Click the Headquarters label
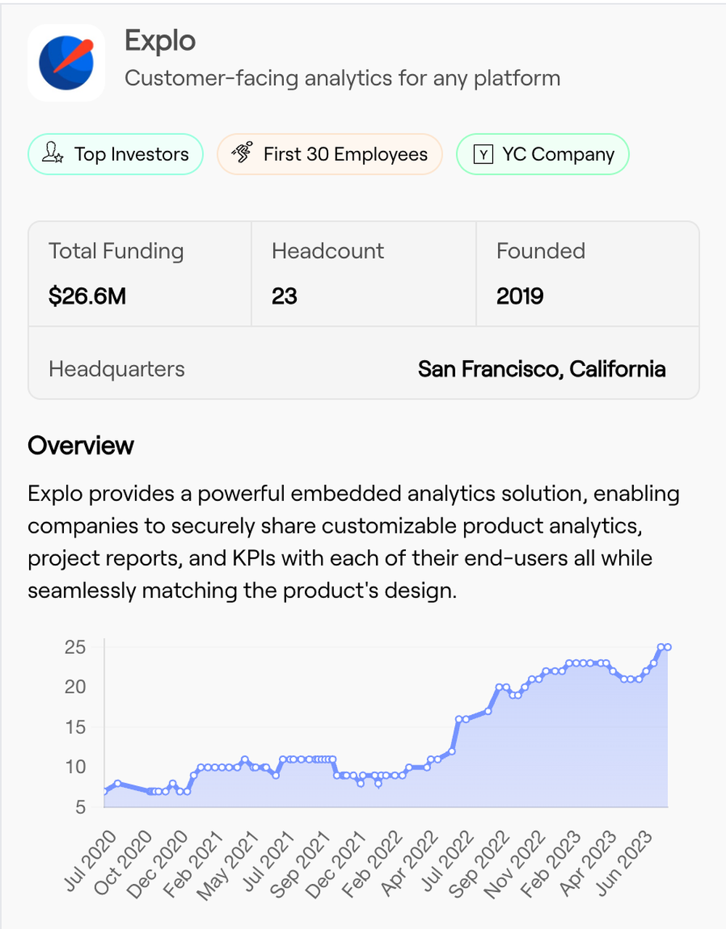This screenshot has width=726, height=929. 117,369
